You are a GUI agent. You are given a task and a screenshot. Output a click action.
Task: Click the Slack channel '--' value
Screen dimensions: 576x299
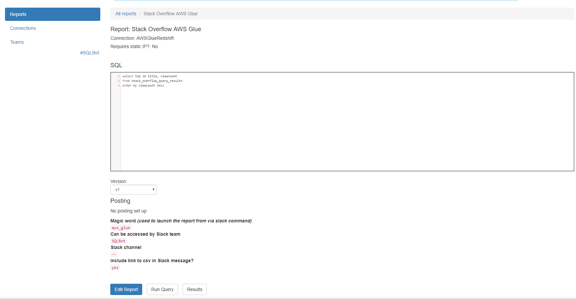pos(114,254)
